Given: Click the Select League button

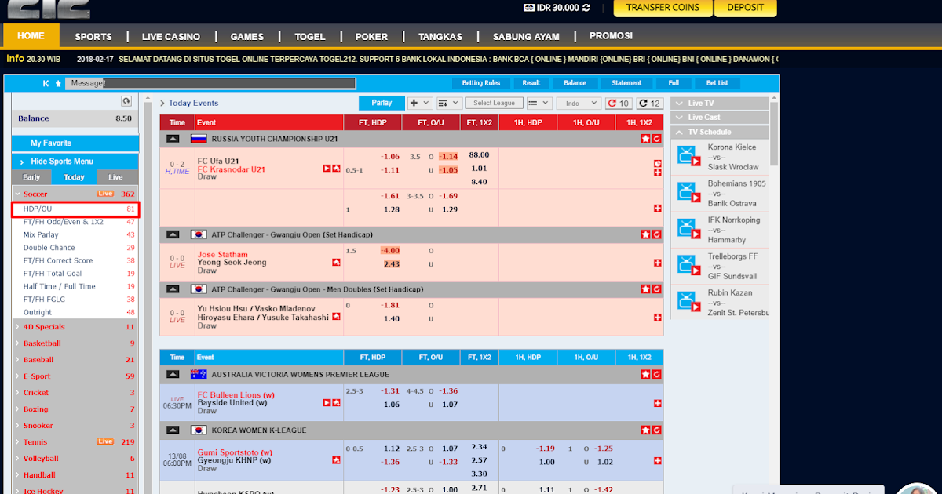Looking at the screenshot, I should pos(494,103).
